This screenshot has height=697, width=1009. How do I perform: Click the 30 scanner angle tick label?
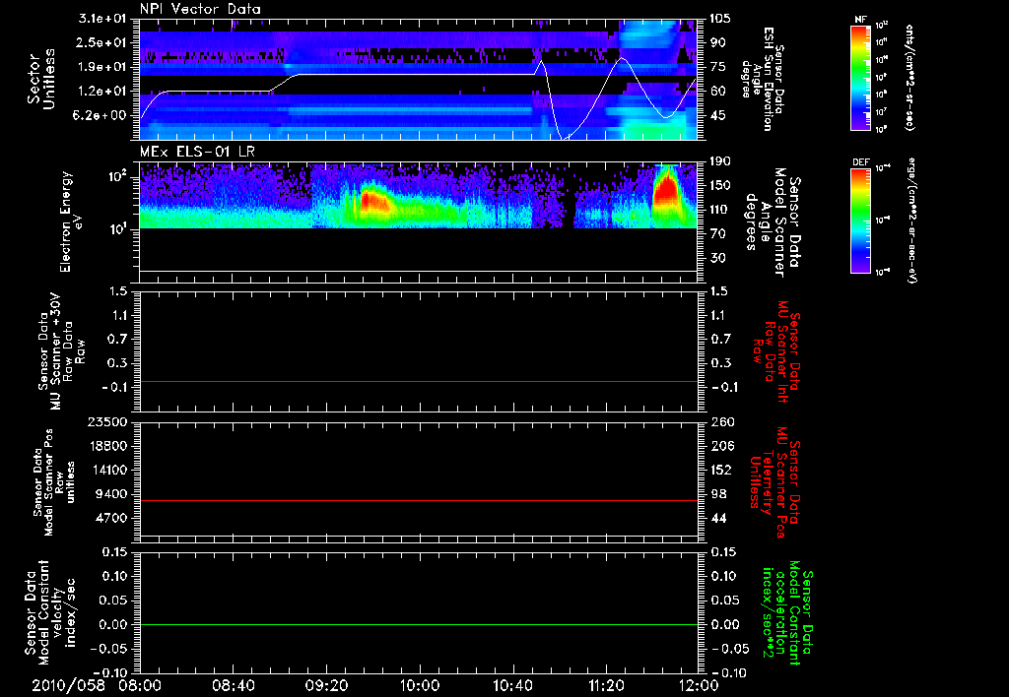717,259
